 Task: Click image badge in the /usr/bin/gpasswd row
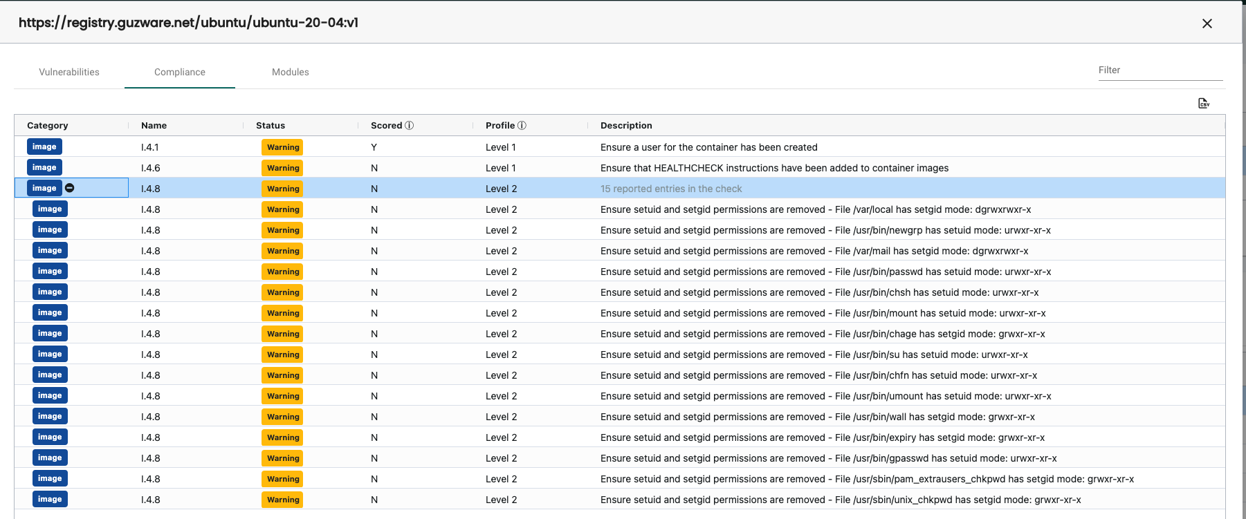(x=50, y=457)
